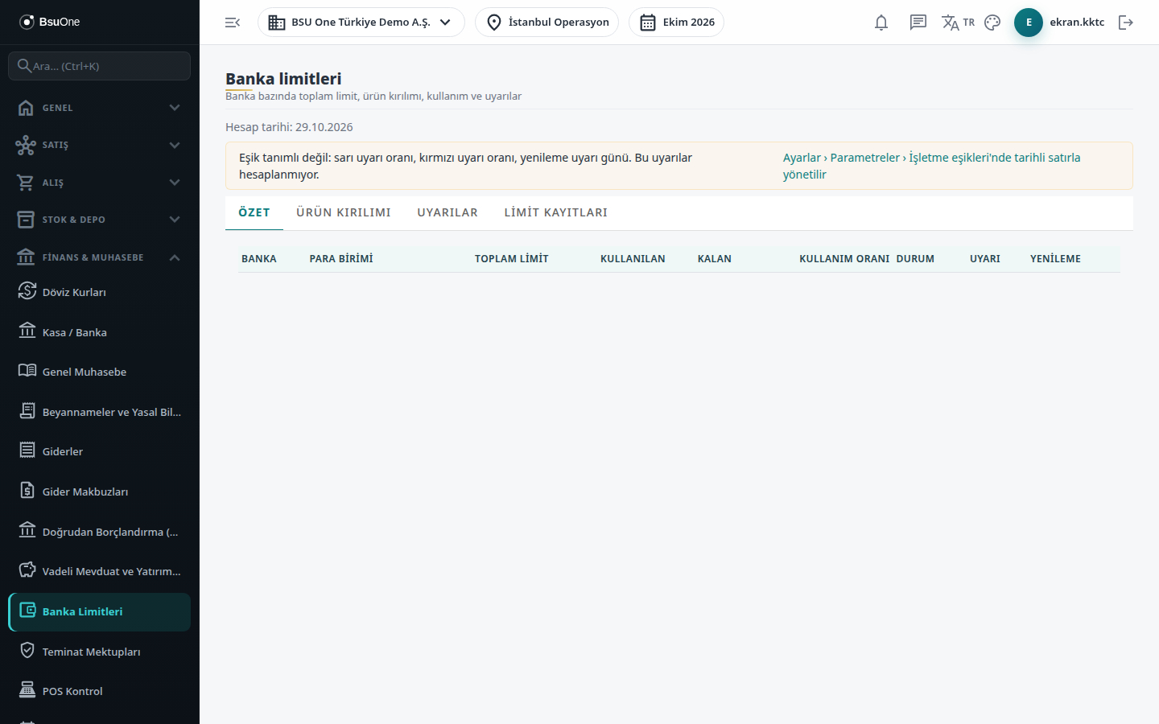Viewport: 1159px width, 724px height.
Task: Click the BsuOne logo
Action: (x=50, y=22)
